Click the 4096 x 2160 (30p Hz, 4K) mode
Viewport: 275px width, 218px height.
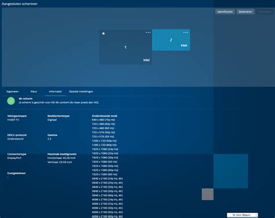107,208
